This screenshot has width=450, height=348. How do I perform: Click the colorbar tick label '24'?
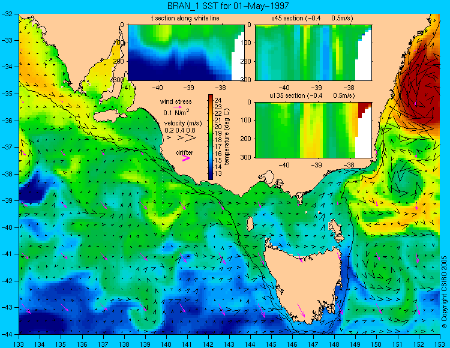[218, 100]
